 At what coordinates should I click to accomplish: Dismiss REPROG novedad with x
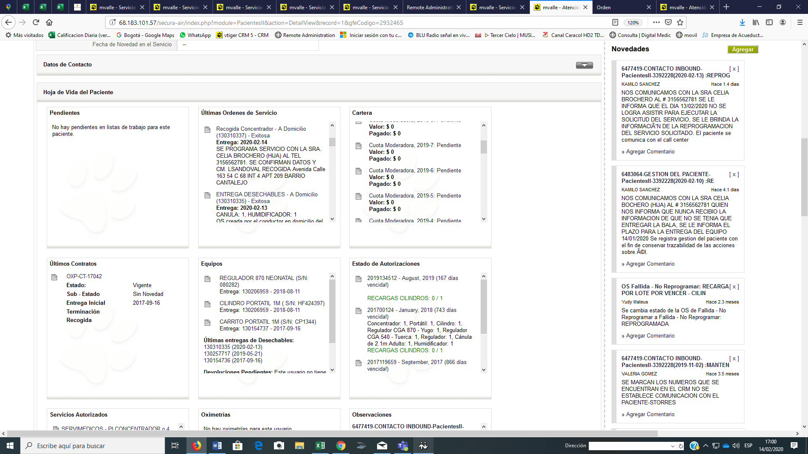(734, 69)
